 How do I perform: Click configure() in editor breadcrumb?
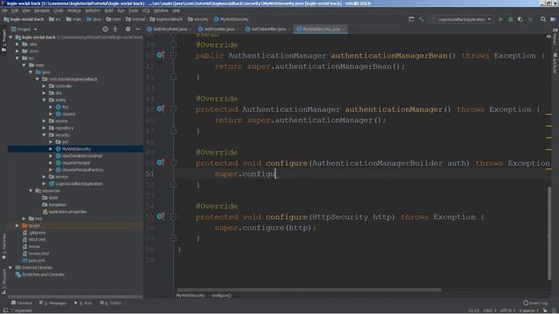(x=221, y=296)
